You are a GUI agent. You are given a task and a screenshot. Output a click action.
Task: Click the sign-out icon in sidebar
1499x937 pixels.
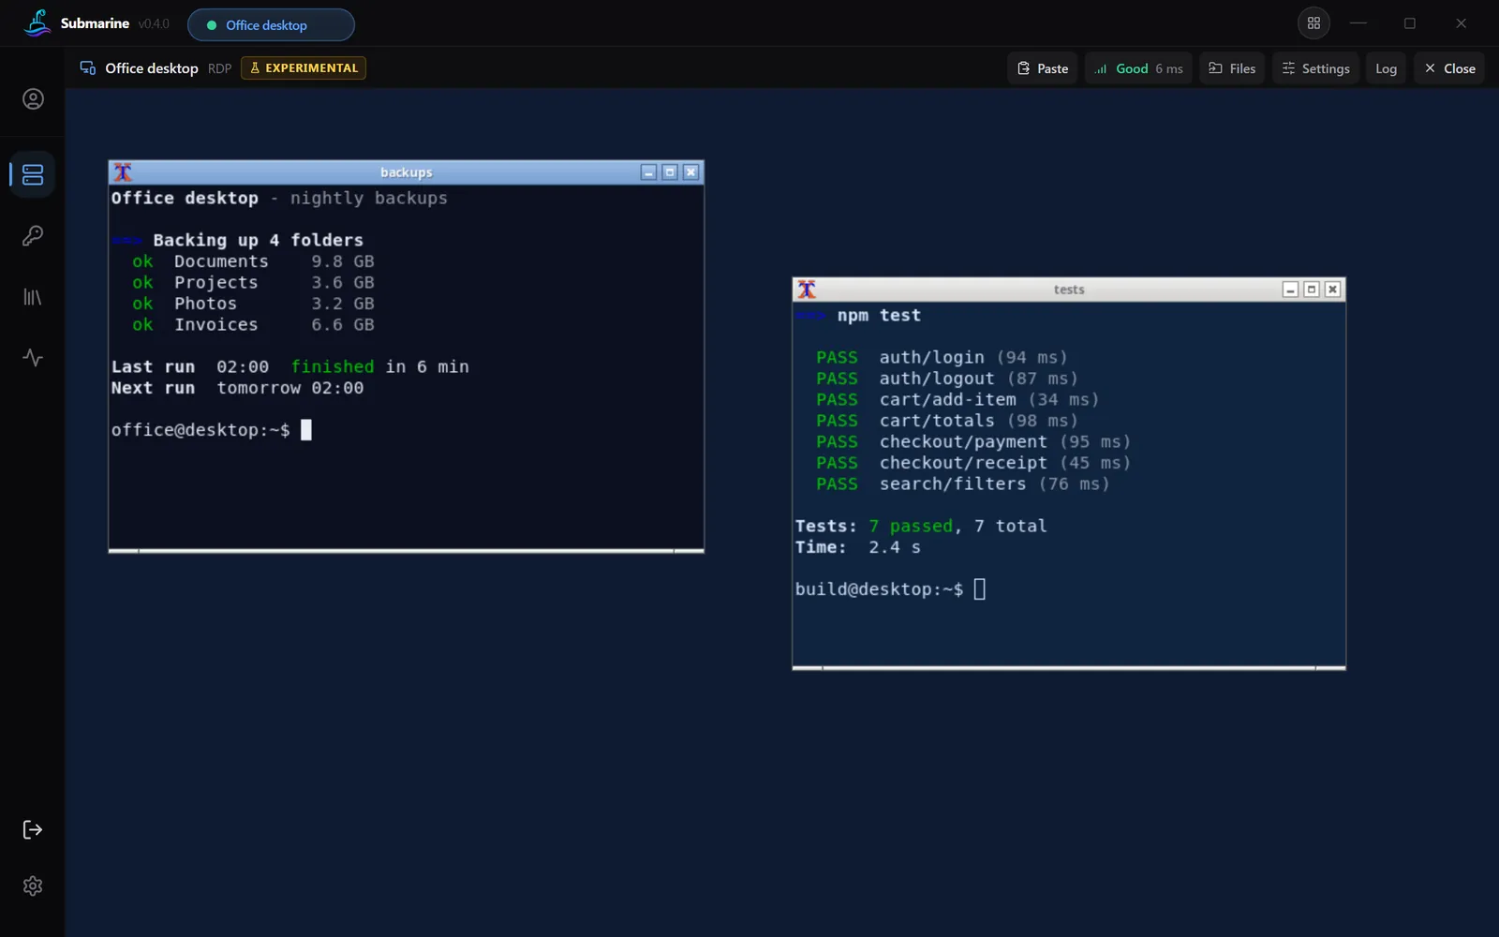click(33, 829)
